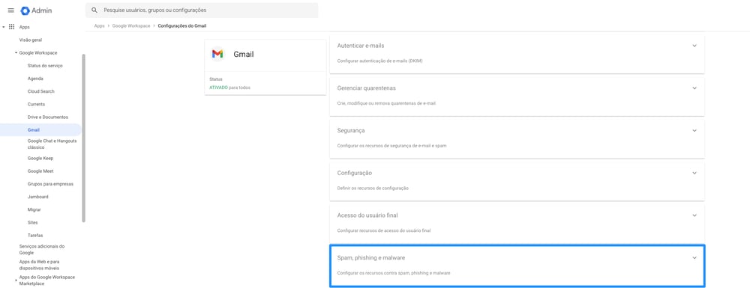This screenshot has height=288, width=750.
Task: Expand the Configuração section chevron
Action: tap(694, 173)
